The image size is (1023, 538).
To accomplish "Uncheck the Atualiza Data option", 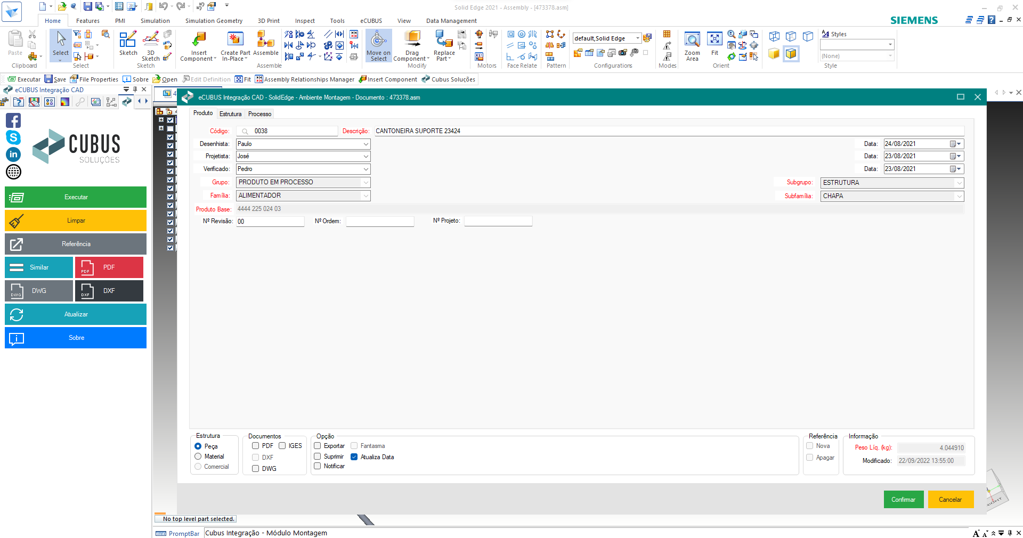I will [x=354, y=457].
